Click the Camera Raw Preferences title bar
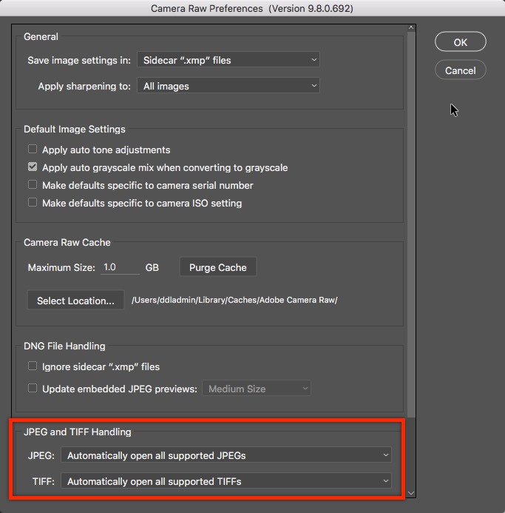The width and height of the screenshot is (505, 513). click(x=252, y=9)
